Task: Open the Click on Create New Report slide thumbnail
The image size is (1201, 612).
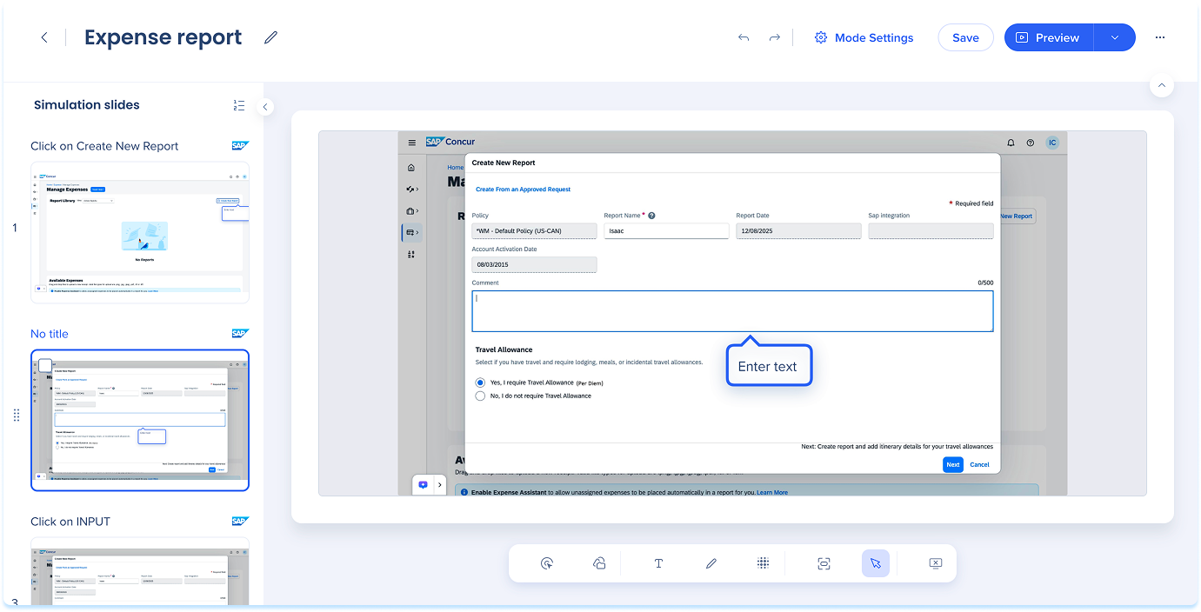Action: (140, 232)
